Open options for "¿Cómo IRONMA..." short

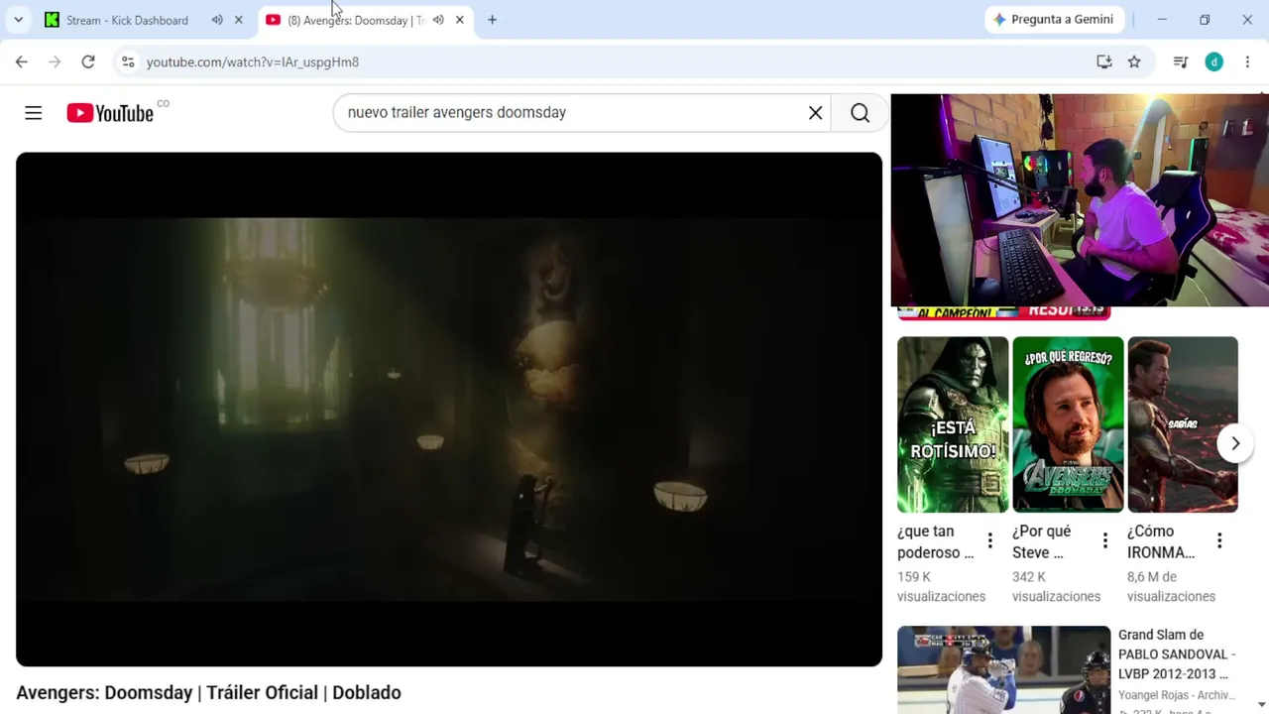point(1219,541)
